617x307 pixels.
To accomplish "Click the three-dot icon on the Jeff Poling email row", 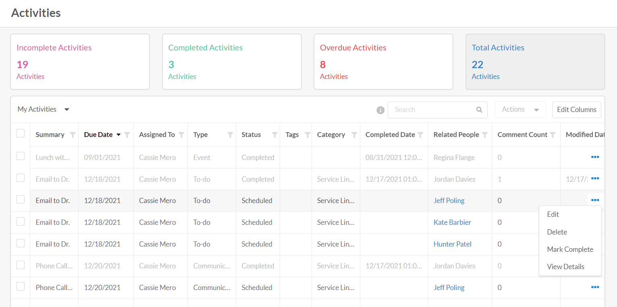I will coord(595,200).
